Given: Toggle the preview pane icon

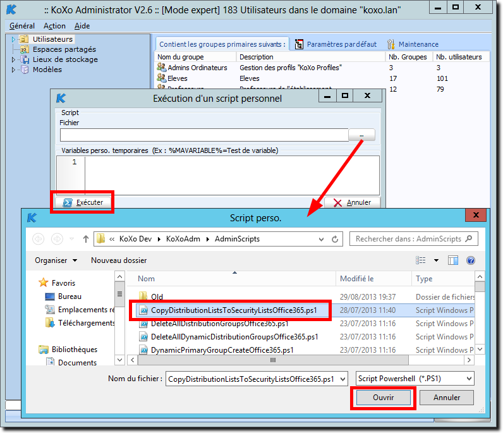Looking at the screenshot, I should [x=453, y=260].
